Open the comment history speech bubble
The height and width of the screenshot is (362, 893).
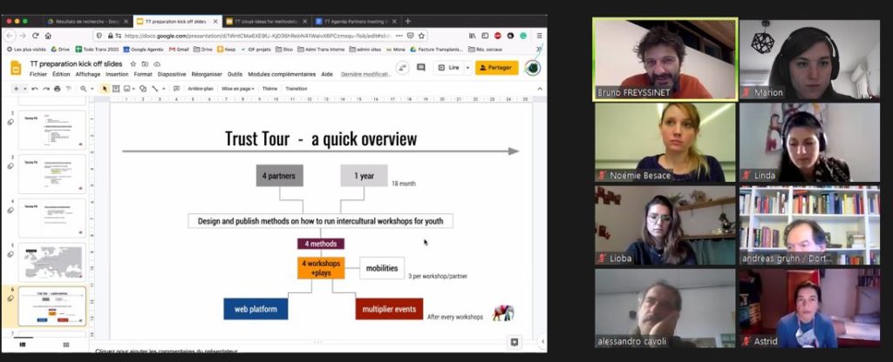point(421,68)
